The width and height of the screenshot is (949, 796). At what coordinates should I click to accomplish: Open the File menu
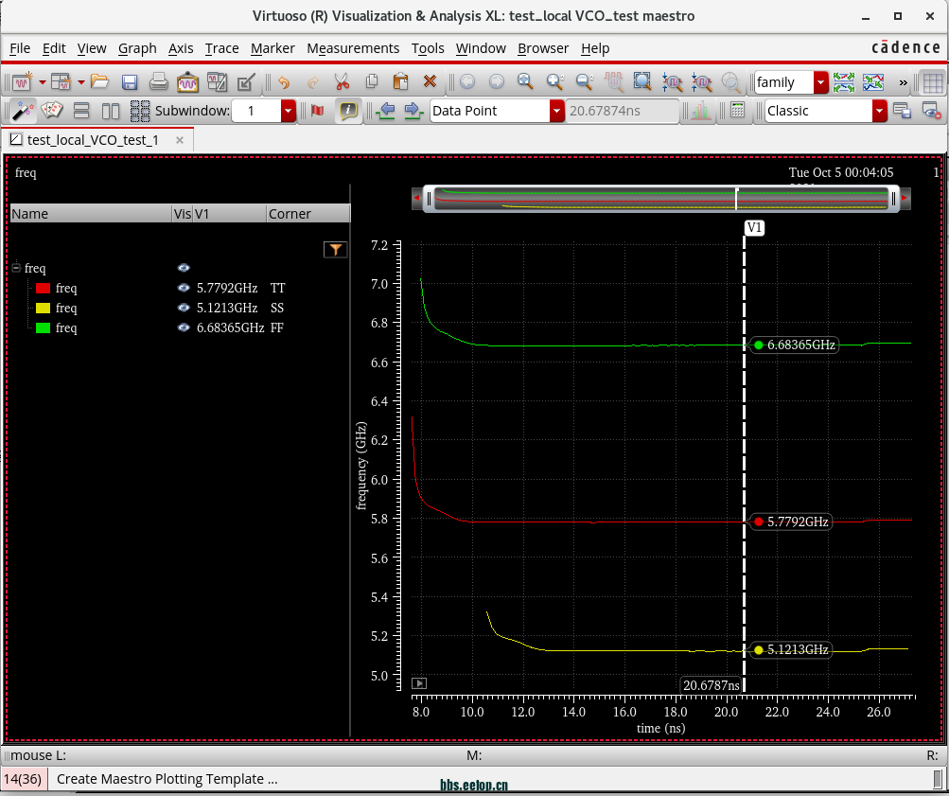(x=20, y=48)
